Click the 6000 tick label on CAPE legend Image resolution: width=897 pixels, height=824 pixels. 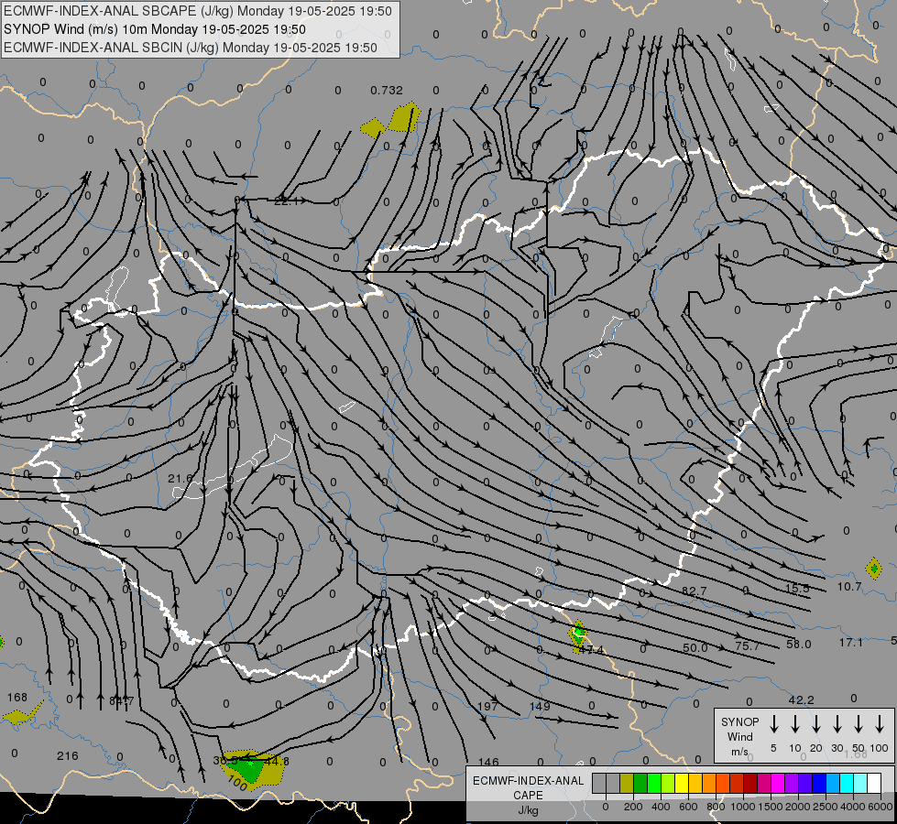point(880,807)
